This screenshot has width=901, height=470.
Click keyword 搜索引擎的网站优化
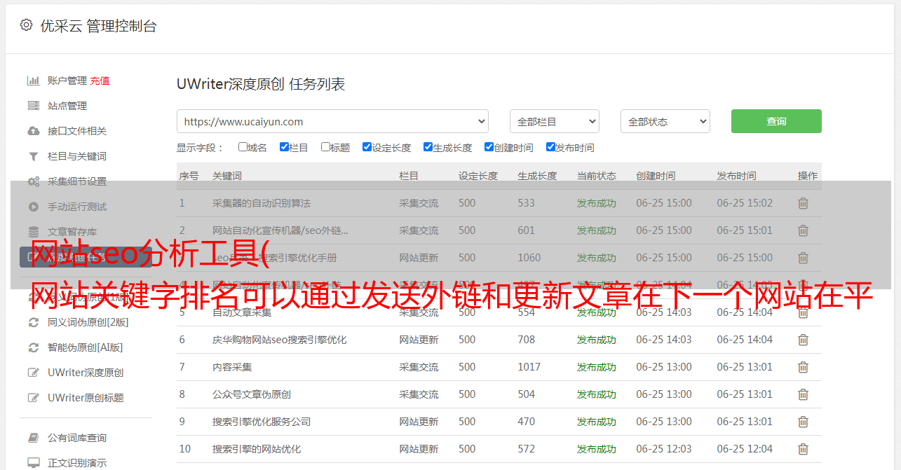tap(257, 449)
